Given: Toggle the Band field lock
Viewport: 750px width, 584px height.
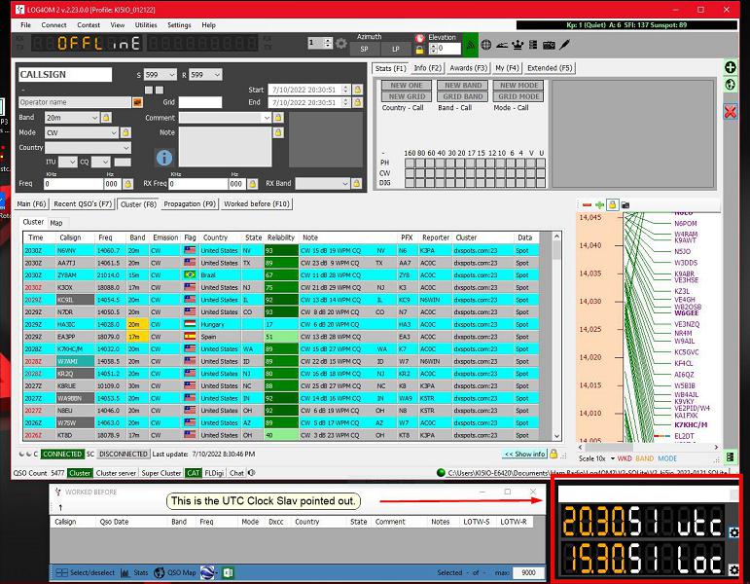Looking at the screenshot, I should 106,117.
